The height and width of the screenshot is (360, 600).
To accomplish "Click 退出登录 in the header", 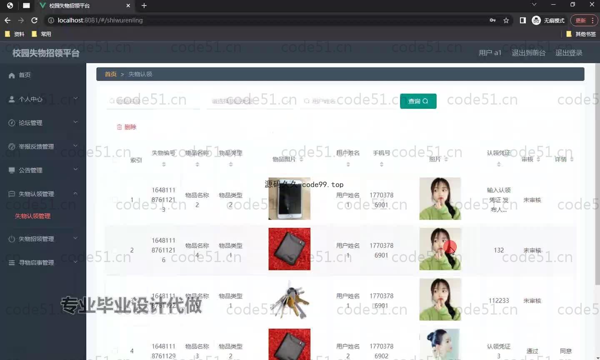I will click(x=569, y=53).
